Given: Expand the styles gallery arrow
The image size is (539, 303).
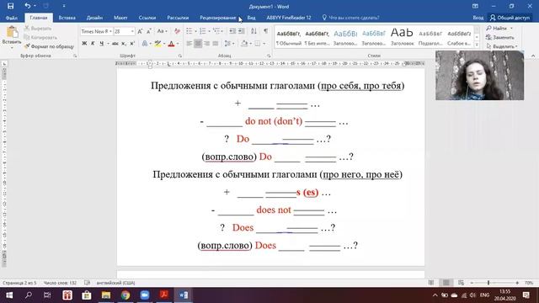Looking at the screenshot, I should (x=477, y=45).
